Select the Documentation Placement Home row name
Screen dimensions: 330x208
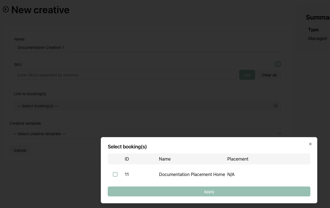tap(192, 174)
